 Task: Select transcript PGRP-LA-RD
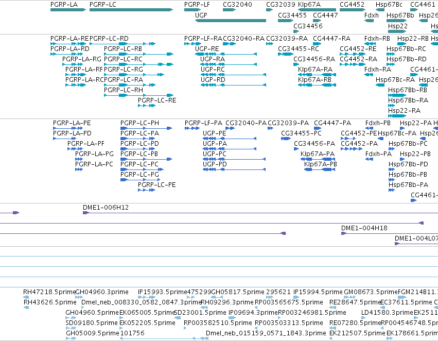coord(70,48)
